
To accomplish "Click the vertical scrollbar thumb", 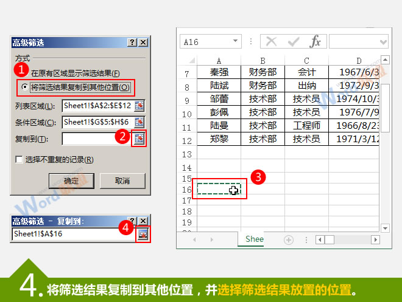I will pos(385,108).
